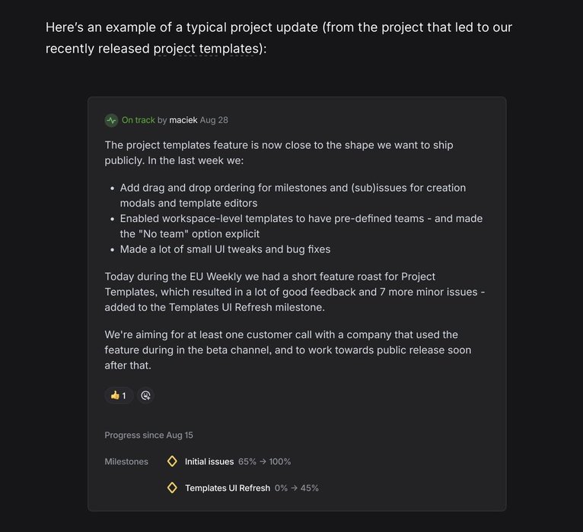The height and width of the screenshot is (532, 583).
Task: Click the EU Weekly feature roast paragraph
Action: [295, 292]
